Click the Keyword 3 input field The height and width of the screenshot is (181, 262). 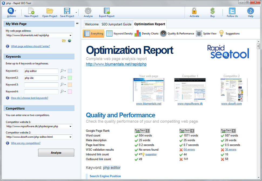tap(41, 85)
